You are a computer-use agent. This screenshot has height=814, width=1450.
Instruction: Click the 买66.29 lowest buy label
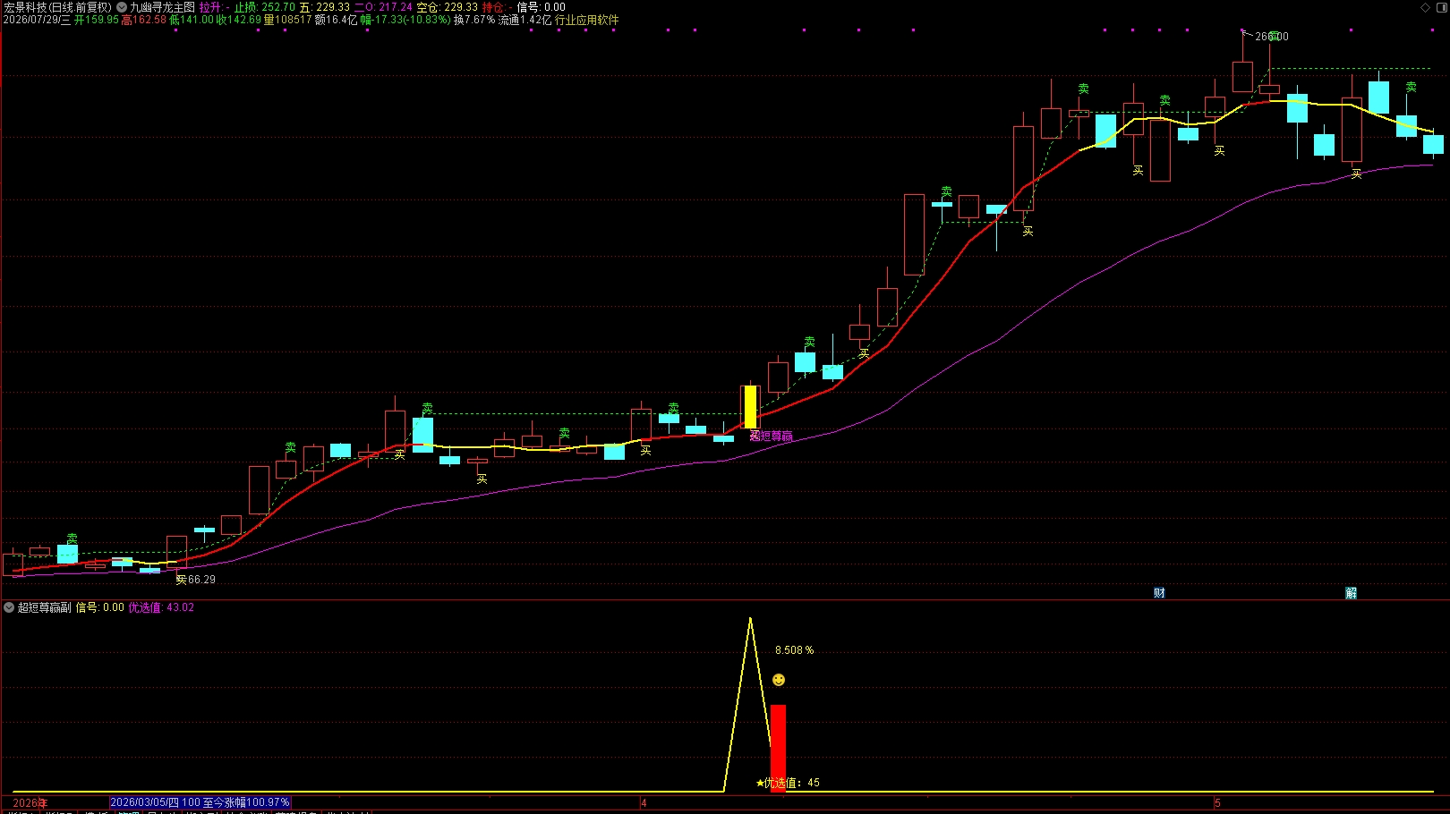pyautogui.click(x=195, y=580)
